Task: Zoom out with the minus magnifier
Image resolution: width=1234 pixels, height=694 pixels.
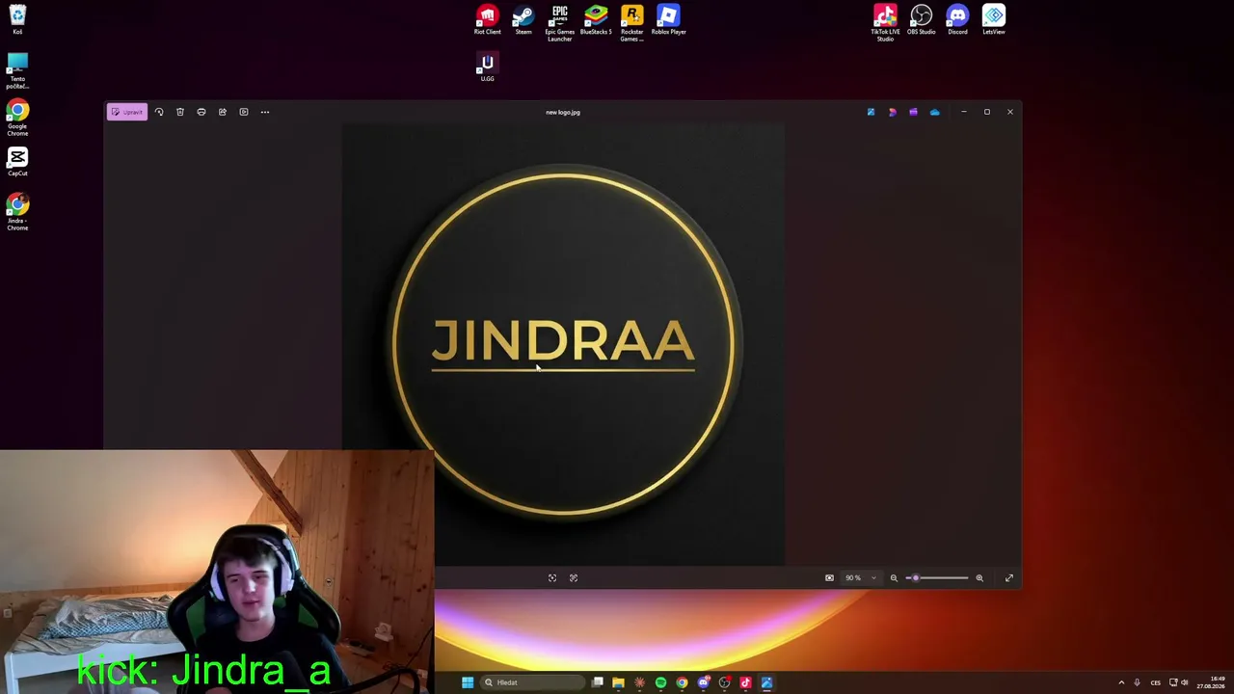Action: click(894, 578)
